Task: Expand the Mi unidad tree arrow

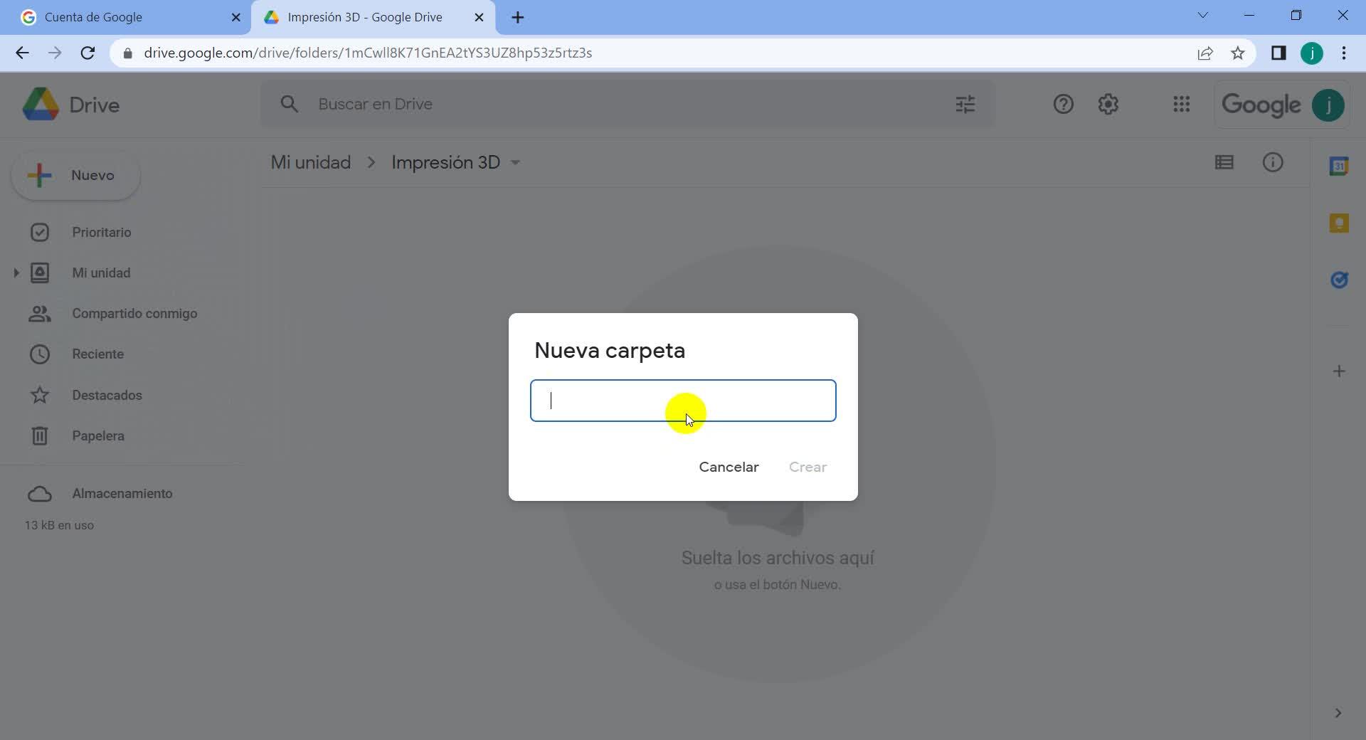Action: (x=16, y=273)
